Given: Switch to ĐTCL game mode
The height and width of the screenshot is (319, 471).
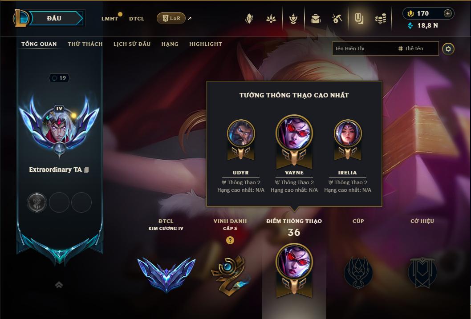Looking at the screenshot, I should click(137, 19).
